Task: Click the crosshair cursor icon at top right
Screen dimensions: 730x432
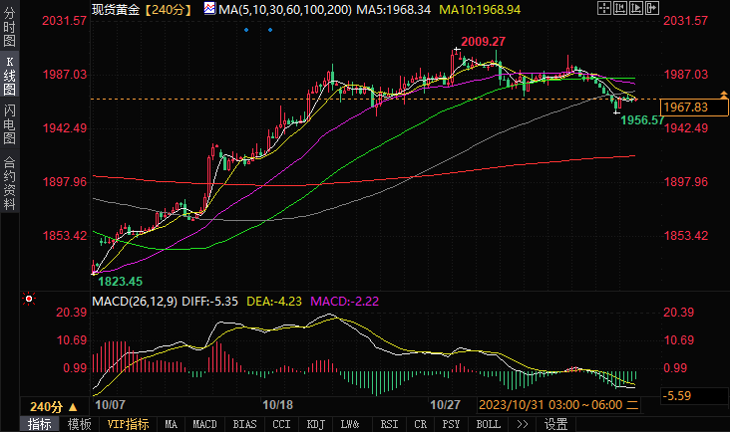Action: 603,8
